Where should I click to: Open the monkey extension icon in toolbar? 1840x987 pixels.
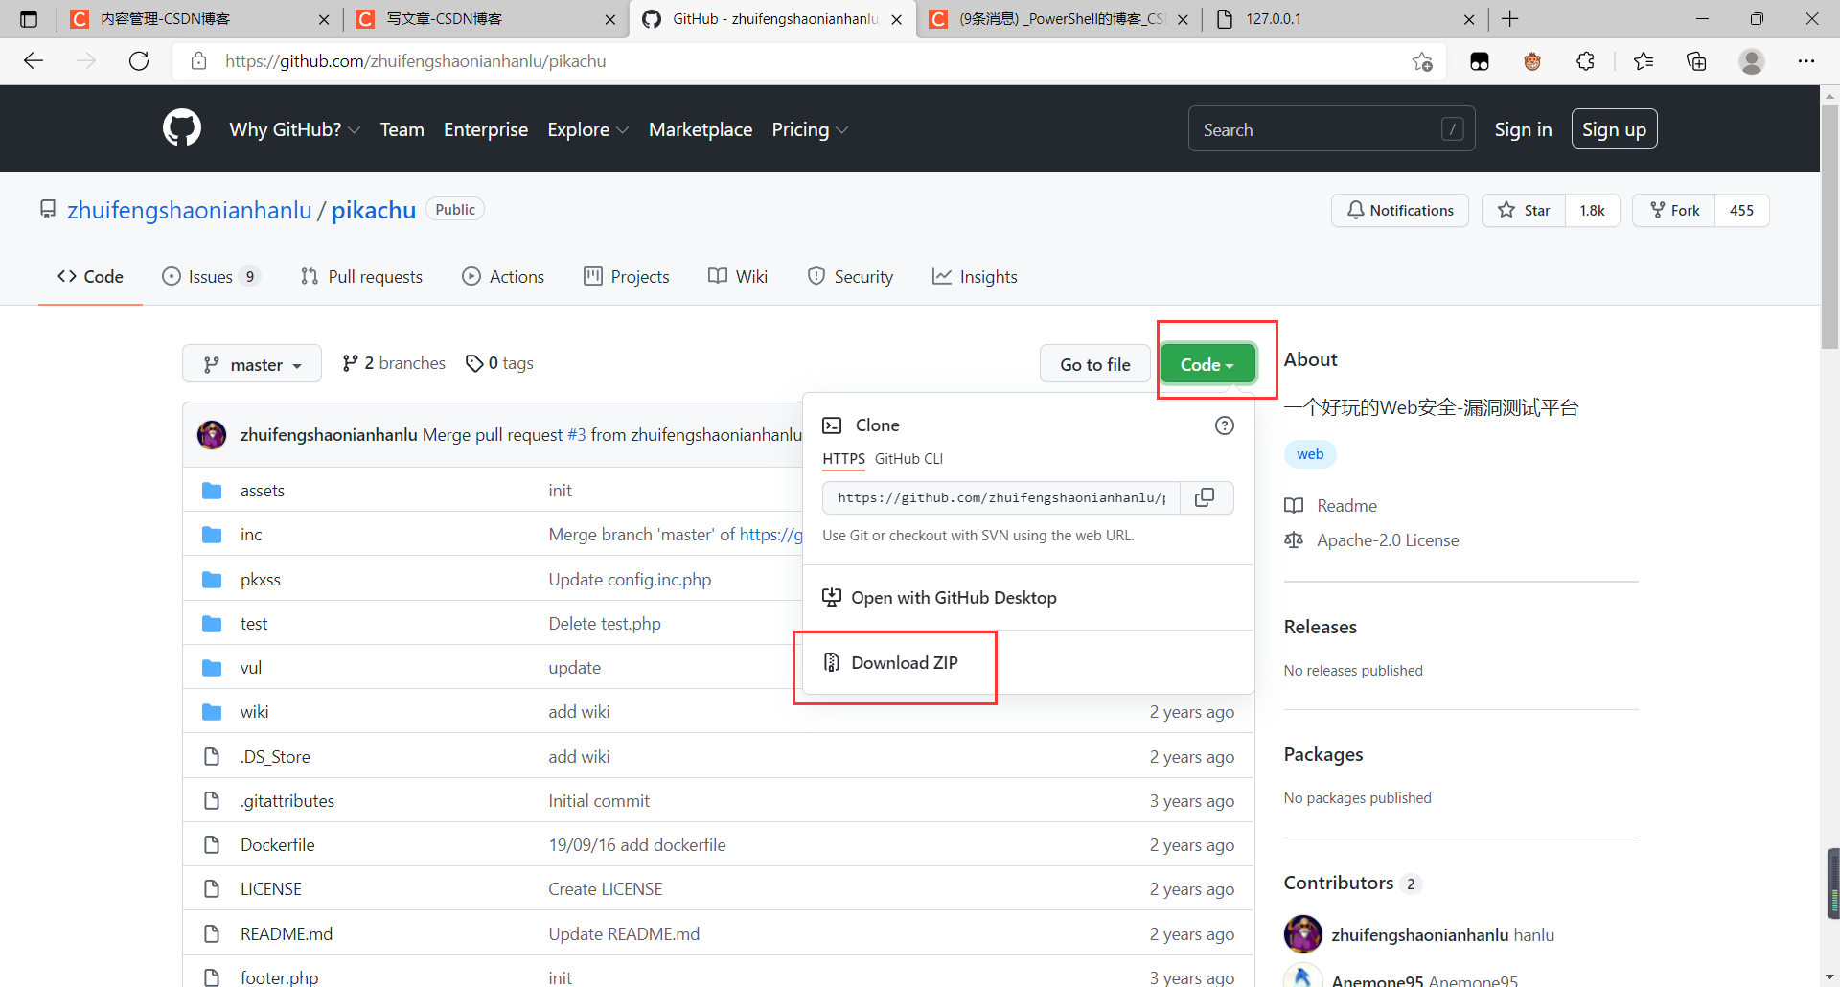1532,61
